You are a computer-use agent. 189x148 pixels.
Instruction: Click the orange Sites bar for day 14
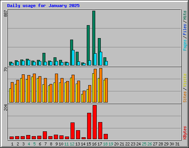point(84,97)
